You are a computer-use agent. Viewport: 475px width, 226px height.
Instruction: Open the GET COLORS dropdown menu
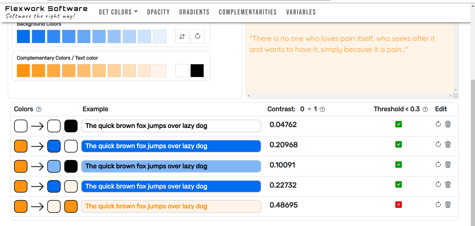tap(118, 12)
